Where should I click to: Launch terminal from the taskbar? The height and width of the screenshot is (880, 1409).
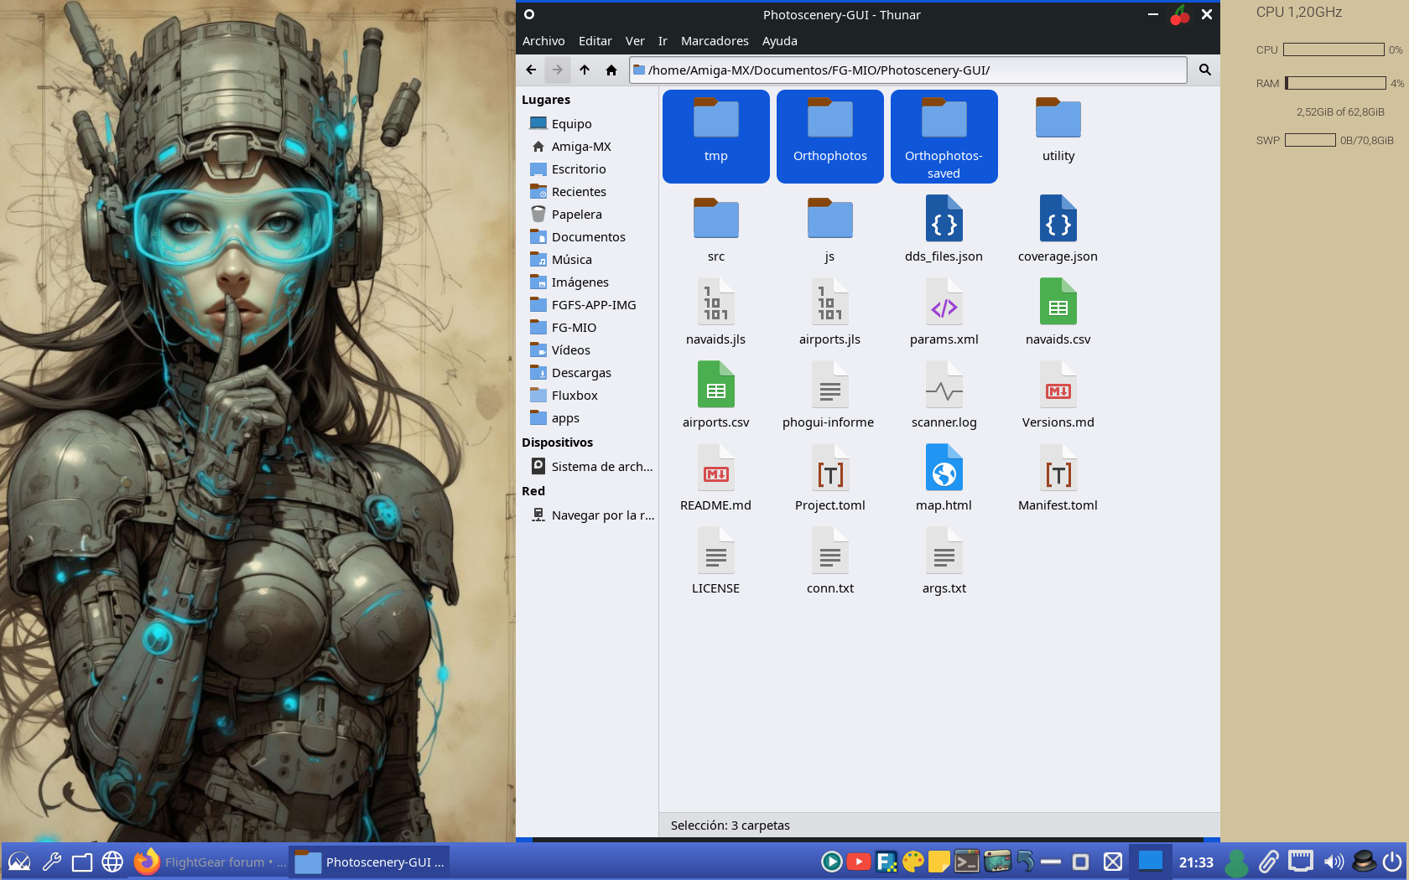967,862
